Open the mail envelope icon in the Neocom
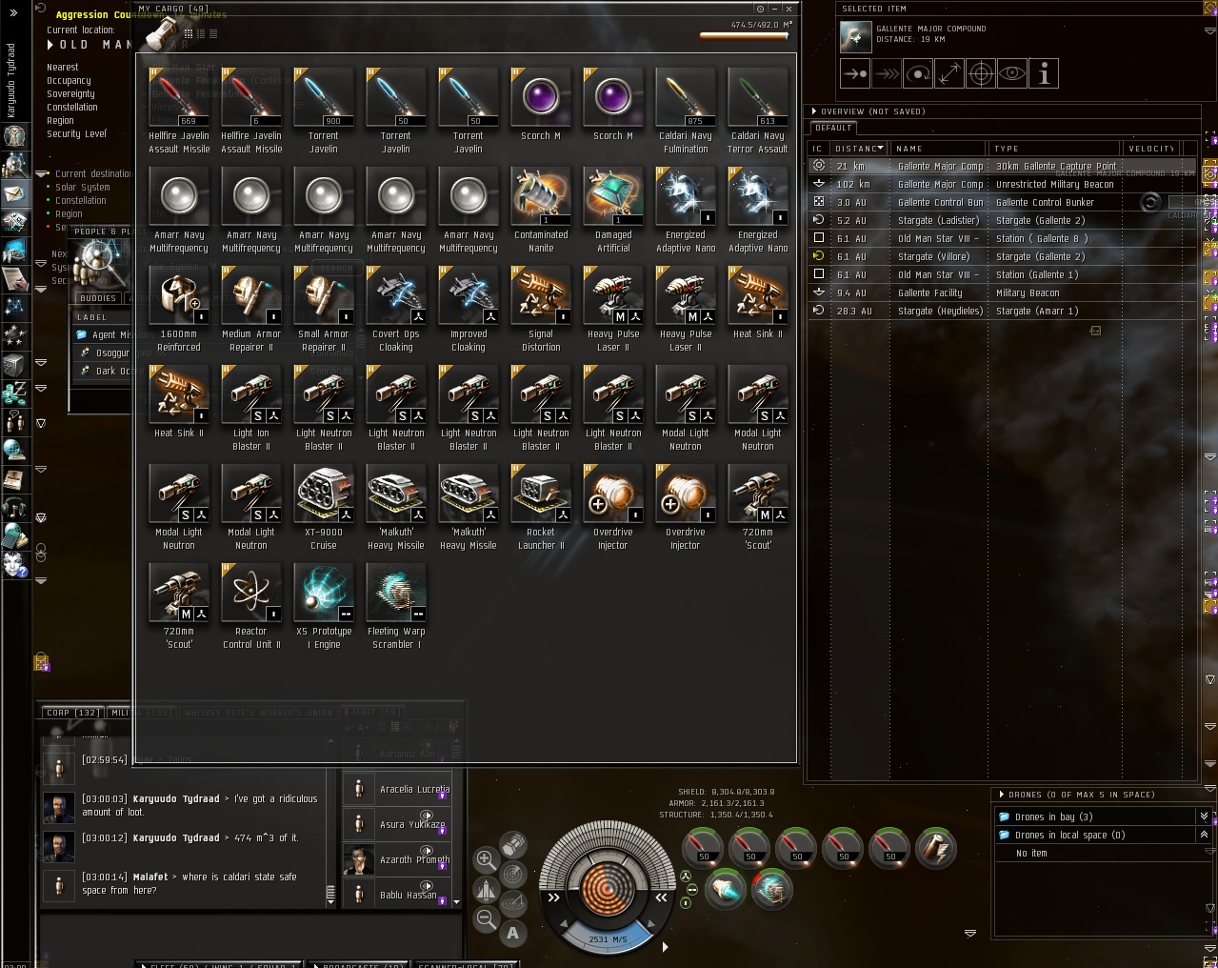This screenshot has width=1218, height=968. [14, 194]
